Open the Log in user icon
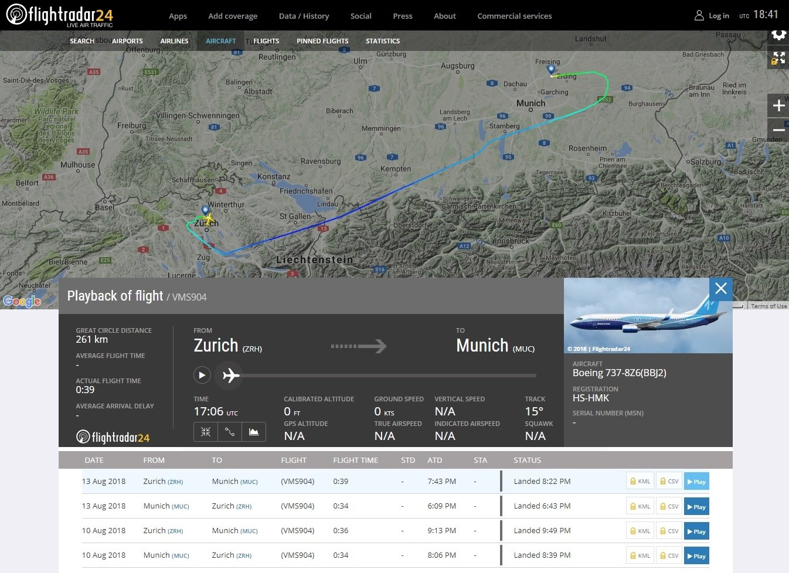This screenshot has height=573, width=789. click(x=699, y=15)
